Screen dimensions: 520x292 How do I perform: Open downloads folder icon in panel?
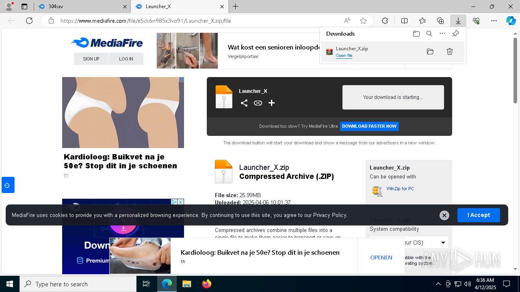click(416, 34)
